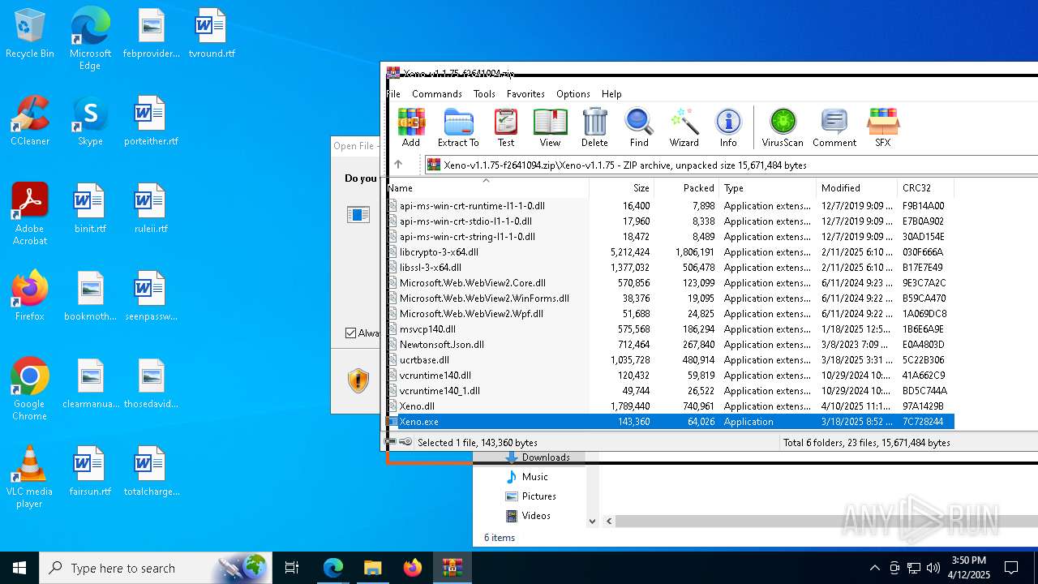Sort by the Packed column header
This screenshot has height=584, width=1038.
tap(686, 188)
